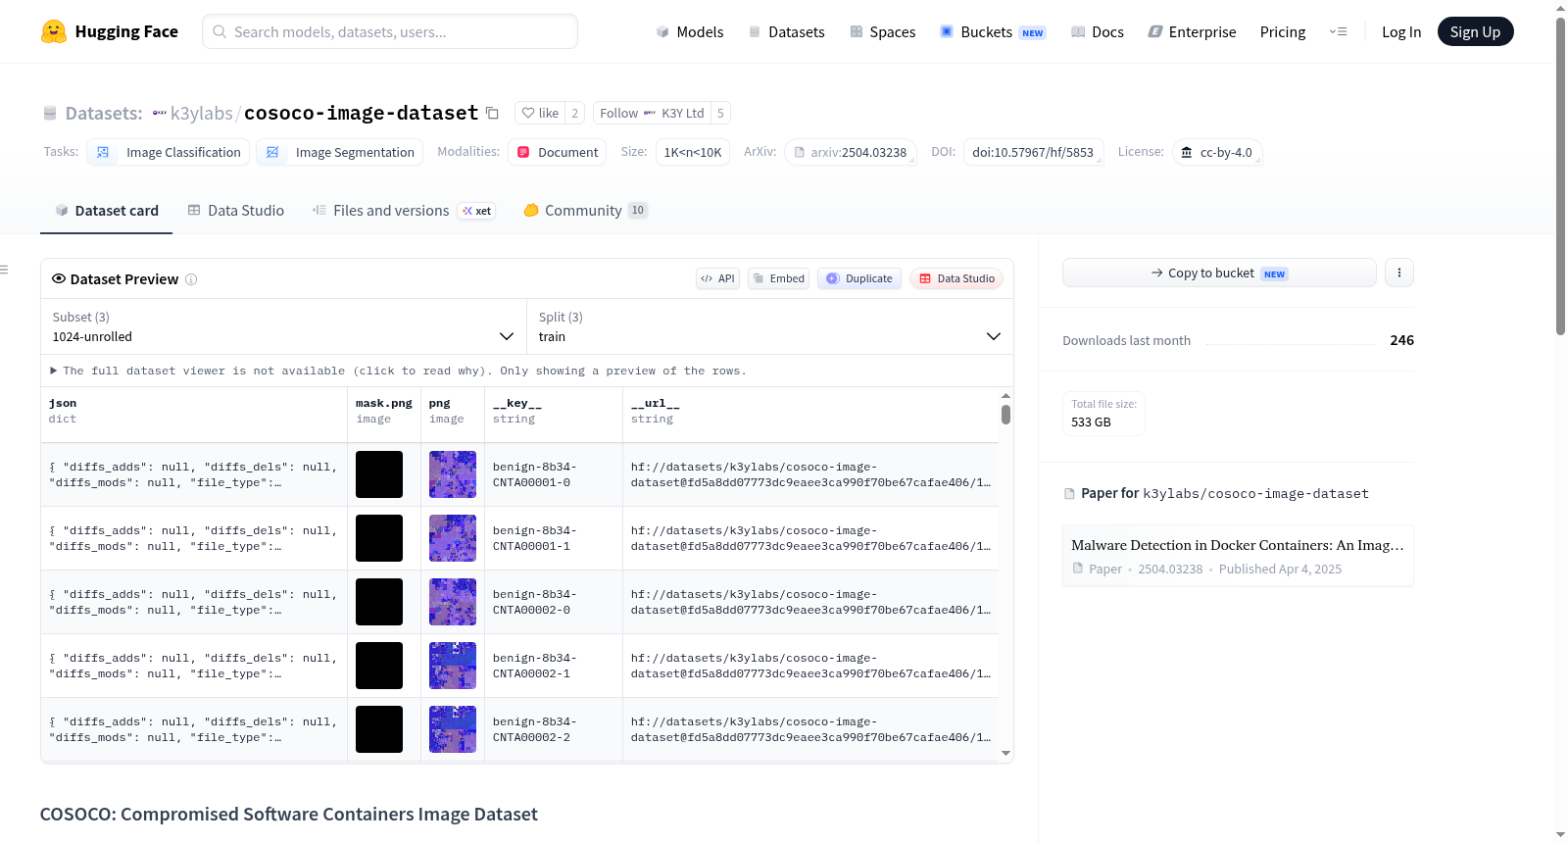1568x844 pixels.
Task: Open Data Studio from the preview header
Action: point(956,278)
